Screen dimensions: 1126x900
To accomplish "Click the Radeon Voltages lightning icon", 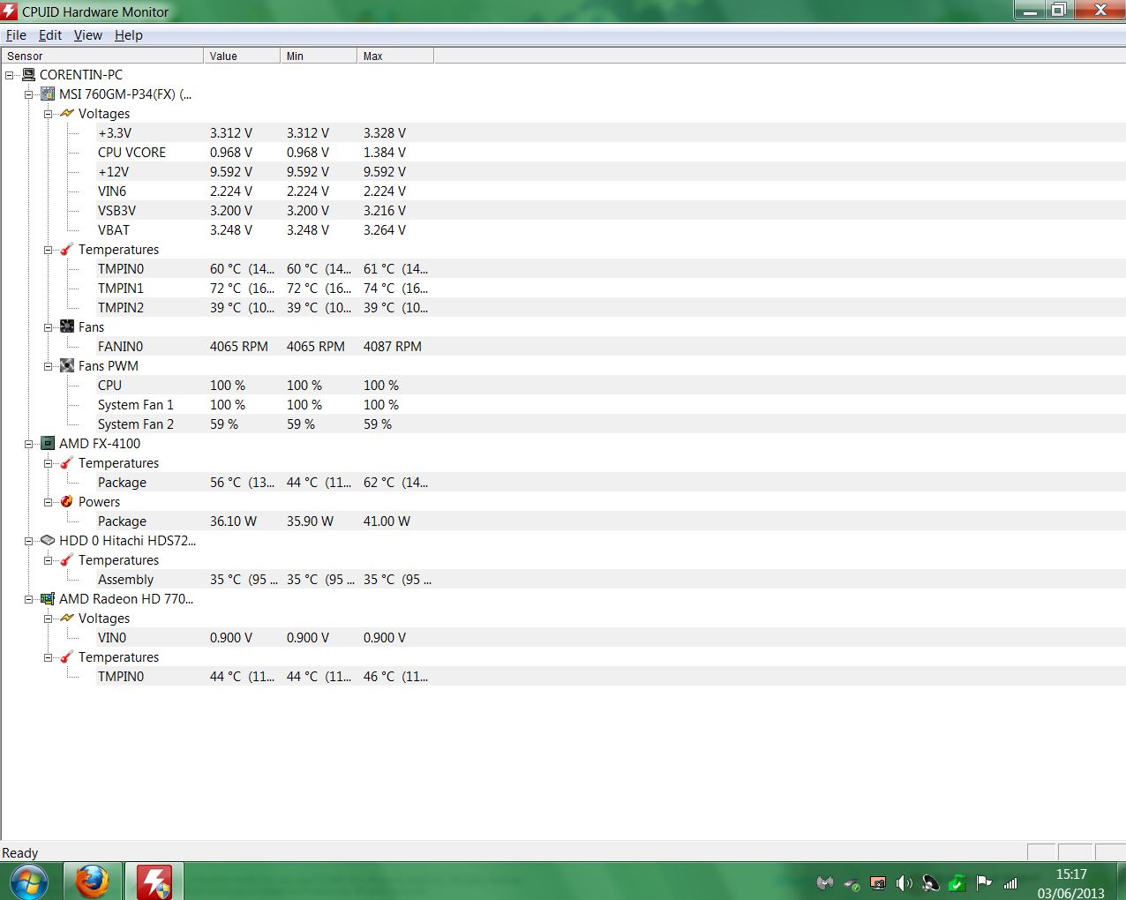I will tap(67, 619).
